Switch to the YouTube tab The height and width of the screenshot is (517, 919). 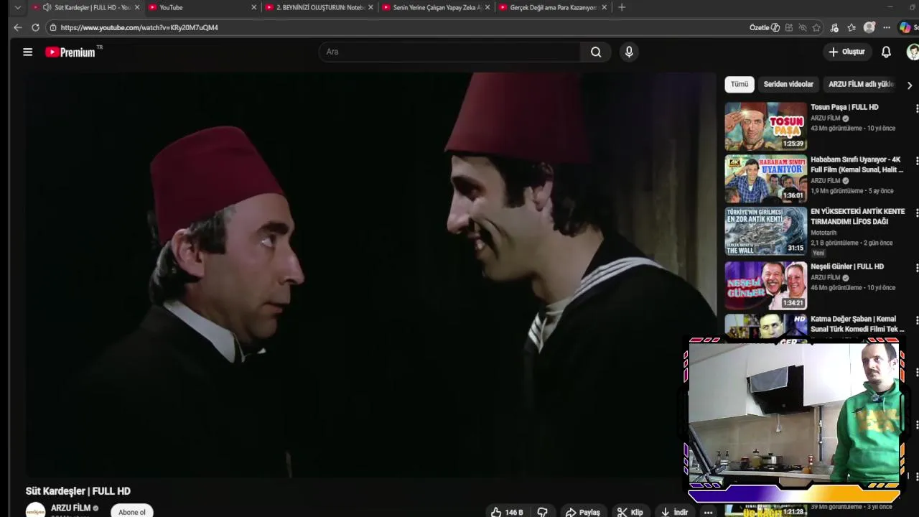coord(201,7)
